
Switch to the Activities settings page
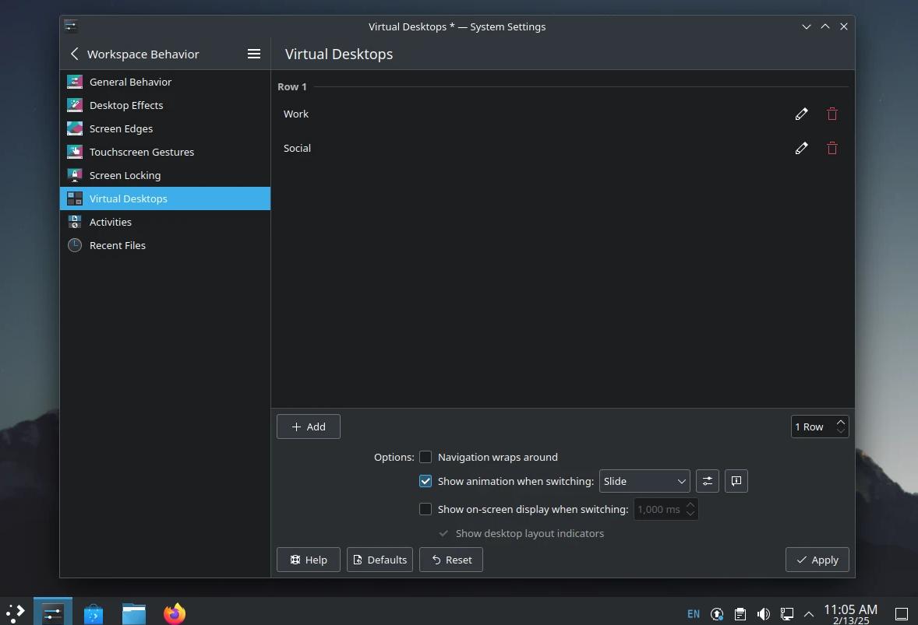tap(111, 222)
